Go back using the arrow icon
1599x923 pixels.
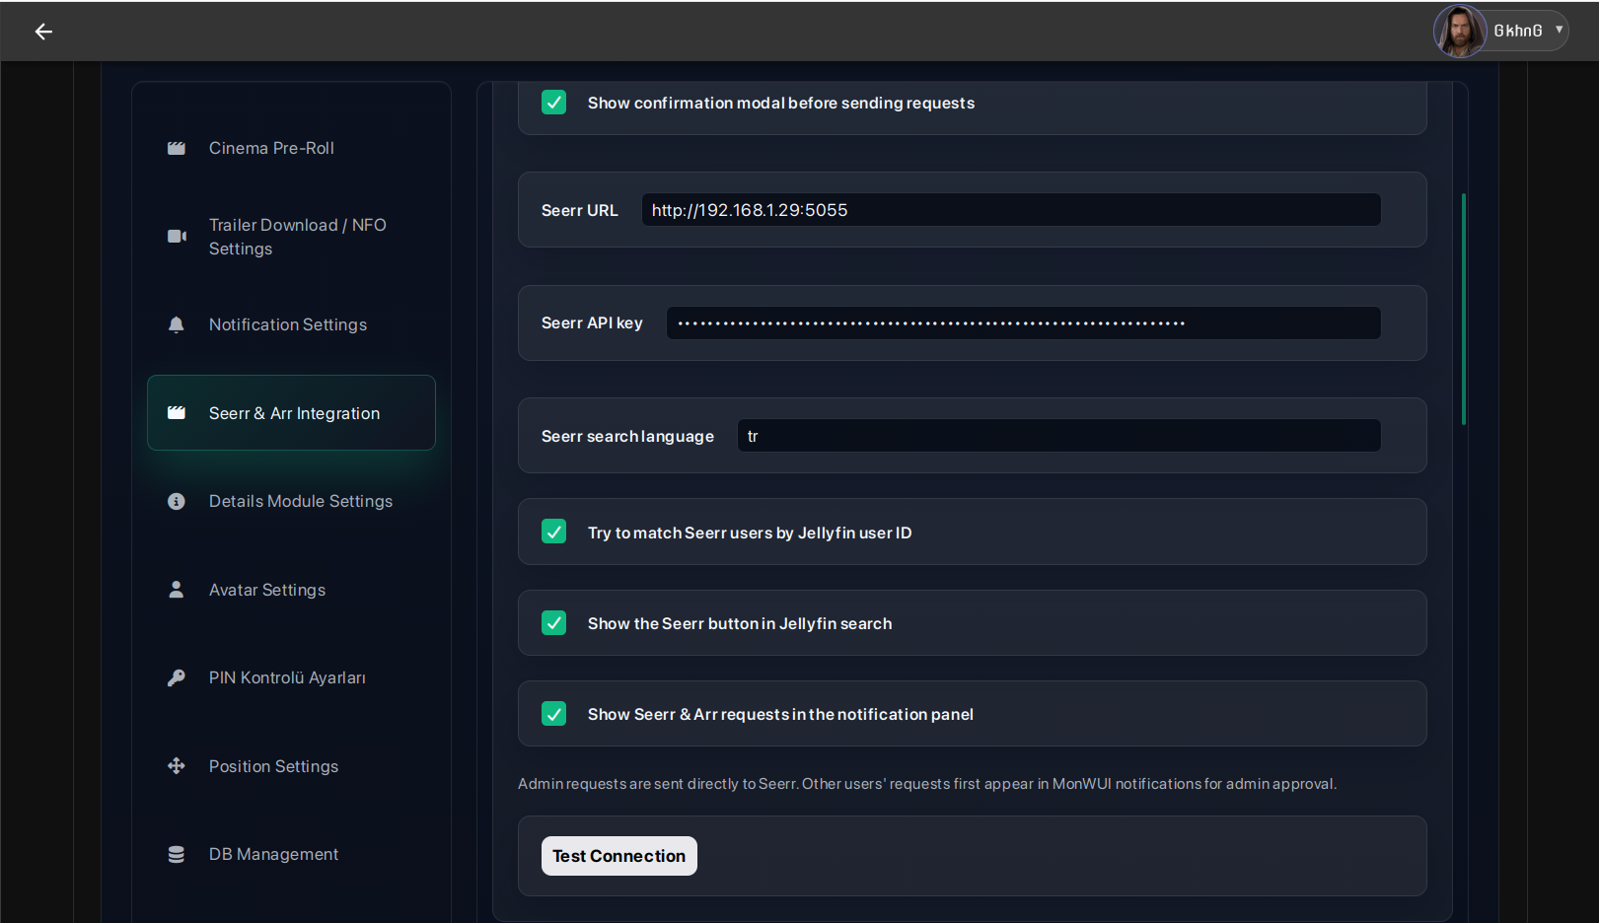43,32
